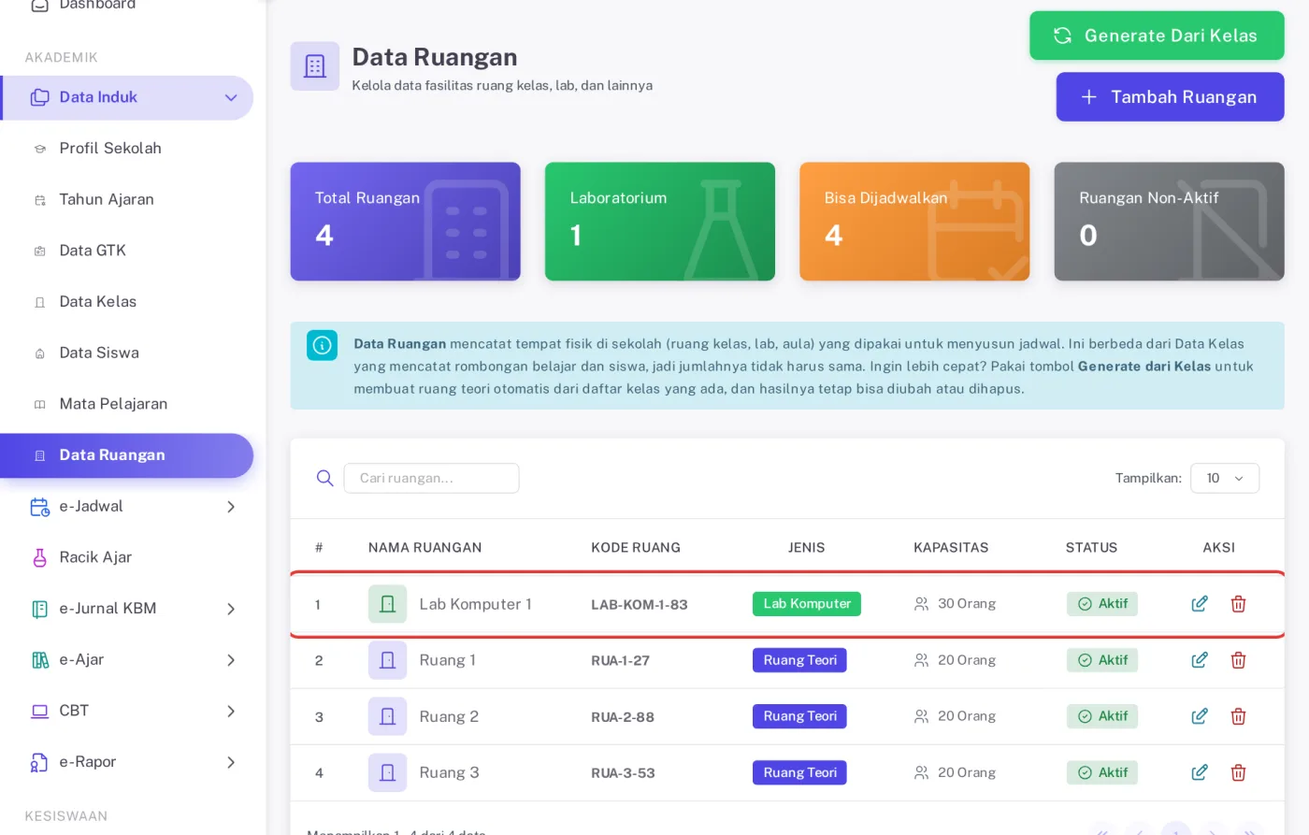Click the Aktif status badge for Ruang 2
This screenshot has width=1309, height=835.
pyautogui.click(x=1101, y=716)
